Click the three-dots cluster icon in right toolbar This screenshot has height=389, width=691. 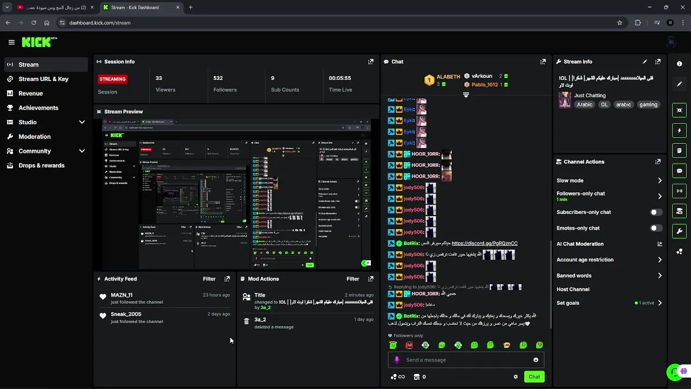[679, 252]
